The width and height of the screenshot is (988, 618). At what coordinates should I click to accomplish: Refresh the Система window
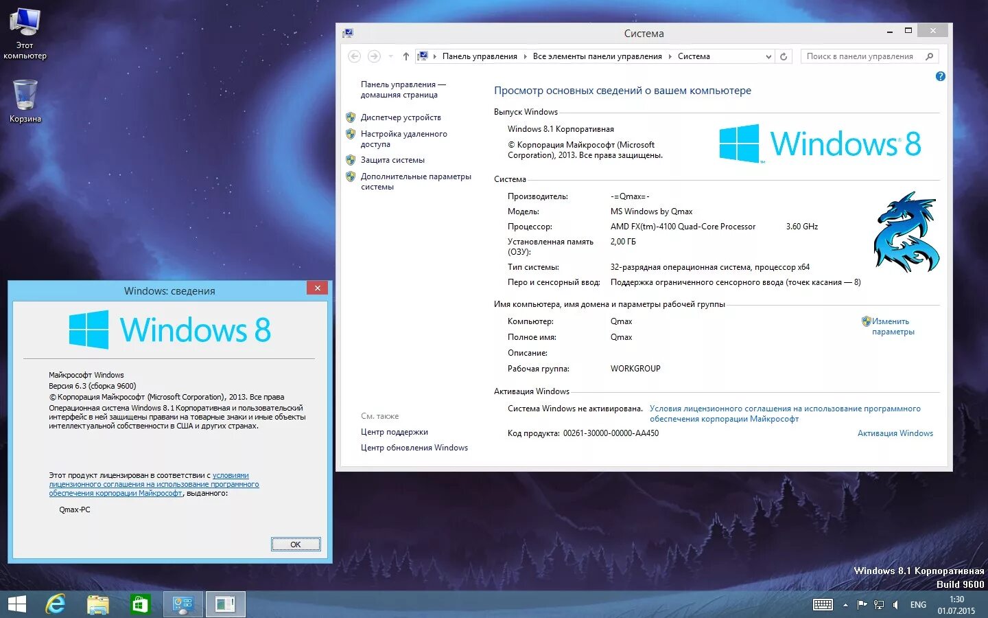click(x=784, y=56)
